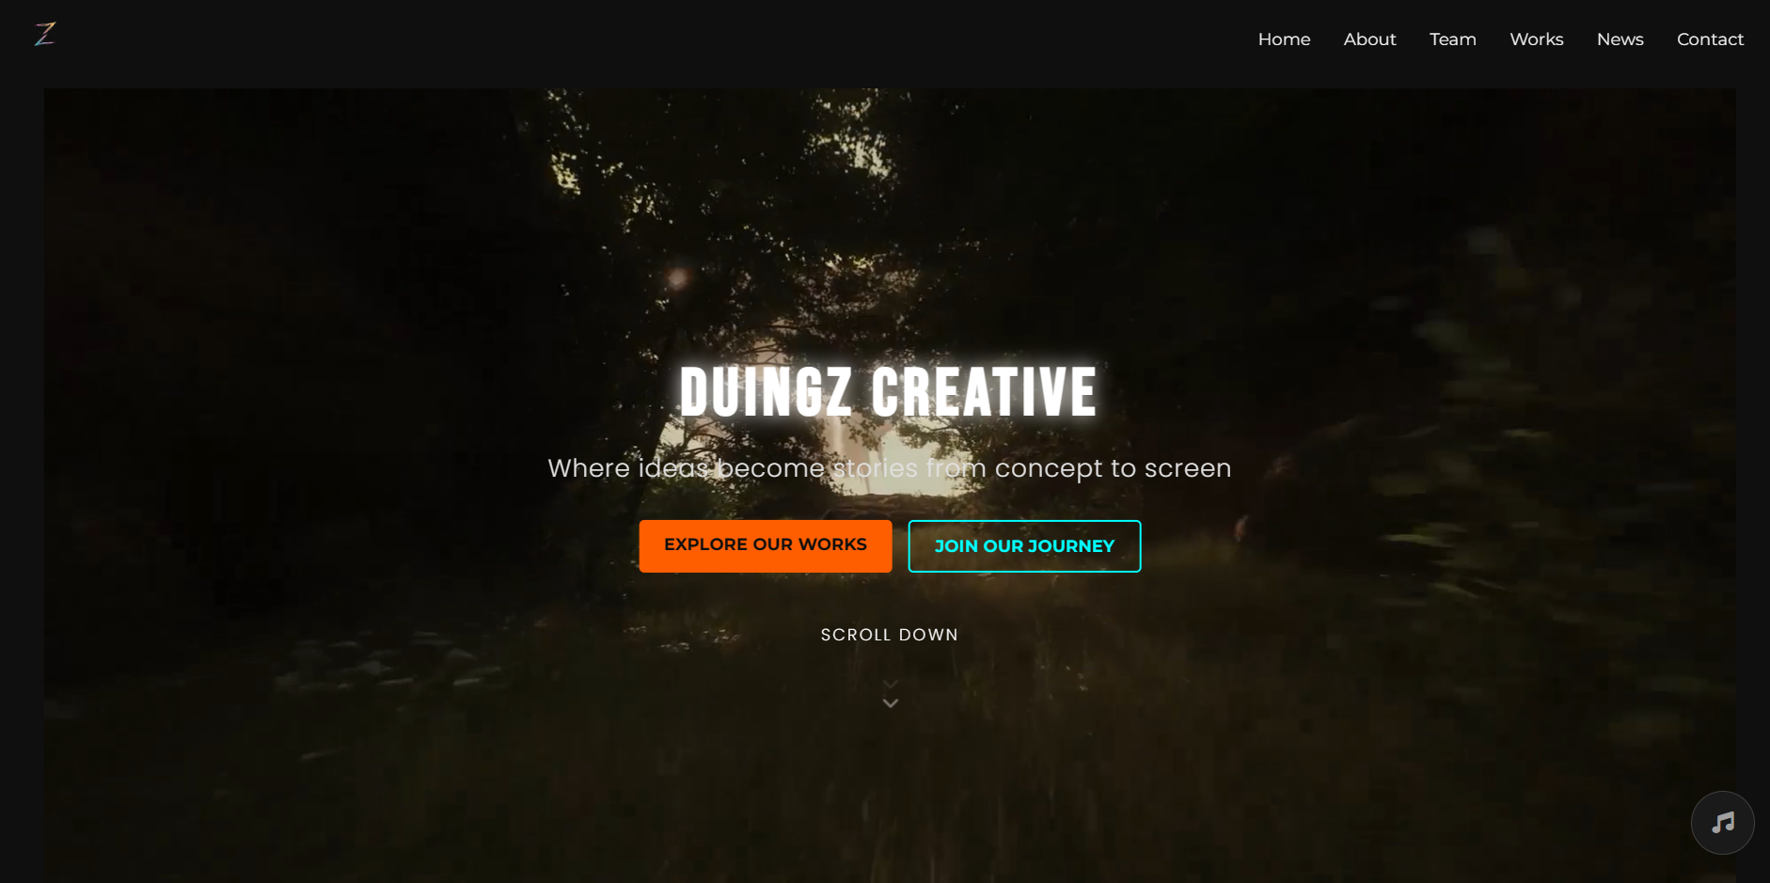The height and width of the screenshot is (883, 1770).
Task: Switch to the News section
Action: [x=1620, y=39]
